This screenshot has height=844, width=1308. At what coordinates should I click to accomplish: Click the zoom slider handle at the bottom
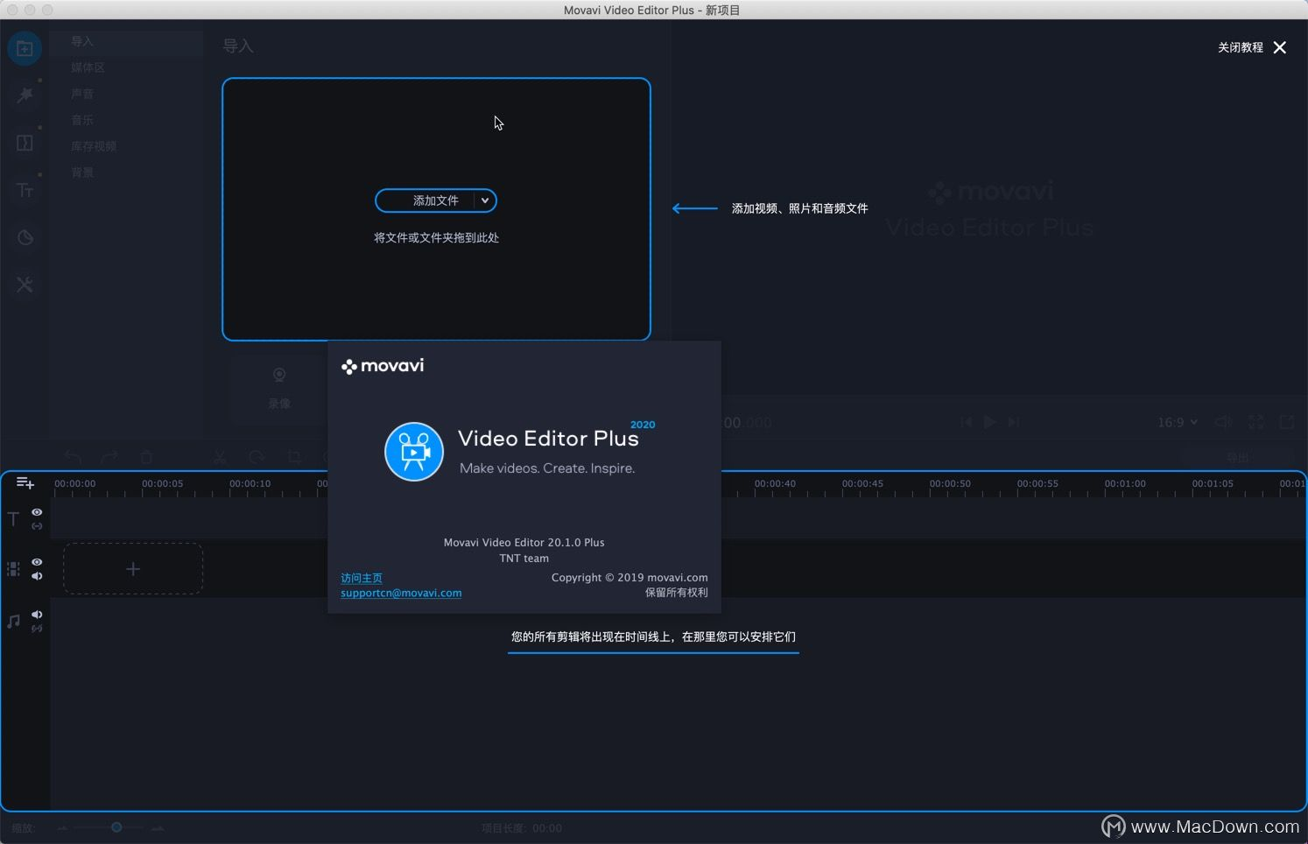coord(116,827)
